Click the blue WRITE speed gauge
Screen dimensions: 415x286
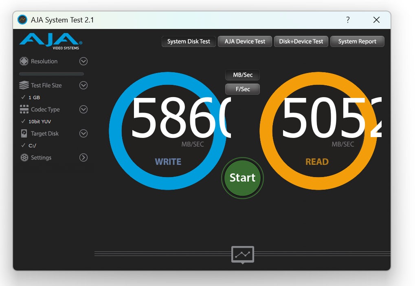point(168,131)
